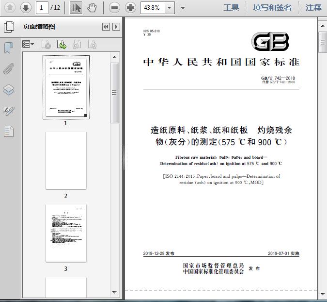Click the 2019-07-01 实施 date text
Viewport: 327px width, 302px height.
[x=283, y=253]
